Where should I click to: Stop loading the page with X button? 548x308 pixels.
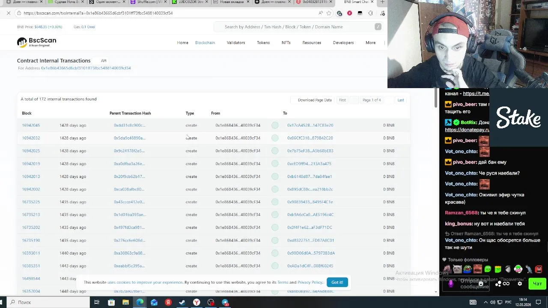click(x=8, y=13)
